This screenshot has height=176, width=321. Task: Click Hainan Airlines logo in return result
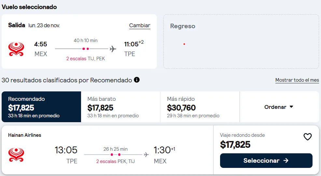tap(16, 155)
